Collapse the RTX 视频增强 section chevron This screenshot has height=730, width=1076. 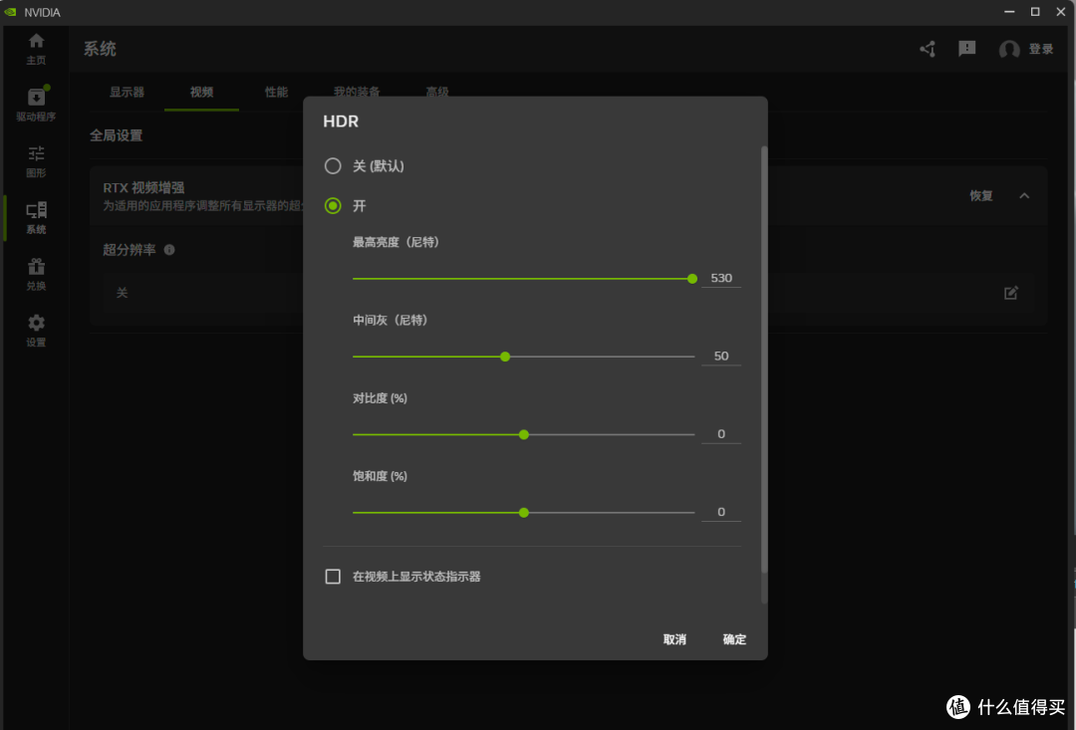click(x=1024, y=196)
